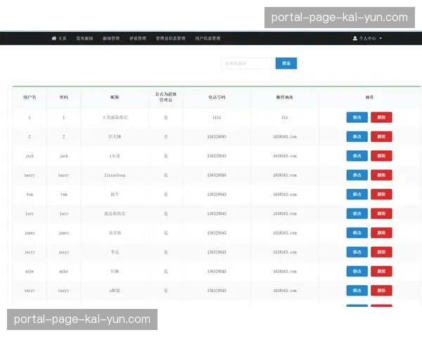Open the 新闻管理 menu item
The image size is (422, 337).
[111, 39]
